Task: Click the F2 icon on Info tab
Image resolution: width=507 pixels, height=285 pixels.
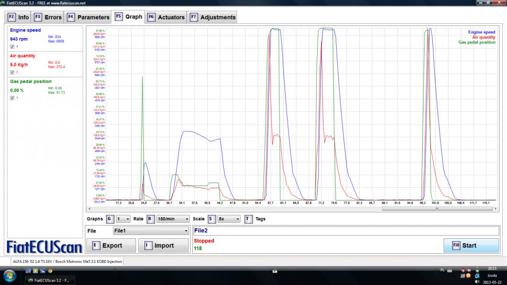Action: pos(12,17)
